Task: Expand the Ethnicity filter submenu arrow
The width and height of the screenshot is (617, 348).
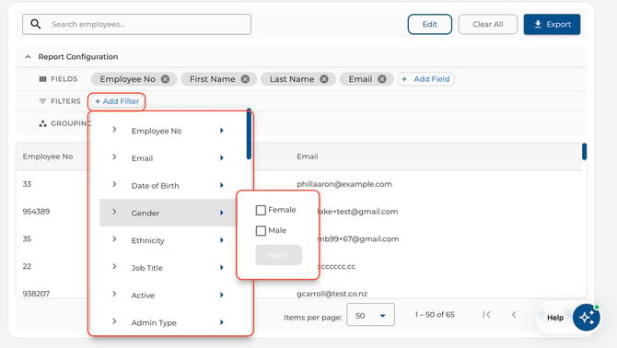Action: pyautogui.click(x=222, y=240)
